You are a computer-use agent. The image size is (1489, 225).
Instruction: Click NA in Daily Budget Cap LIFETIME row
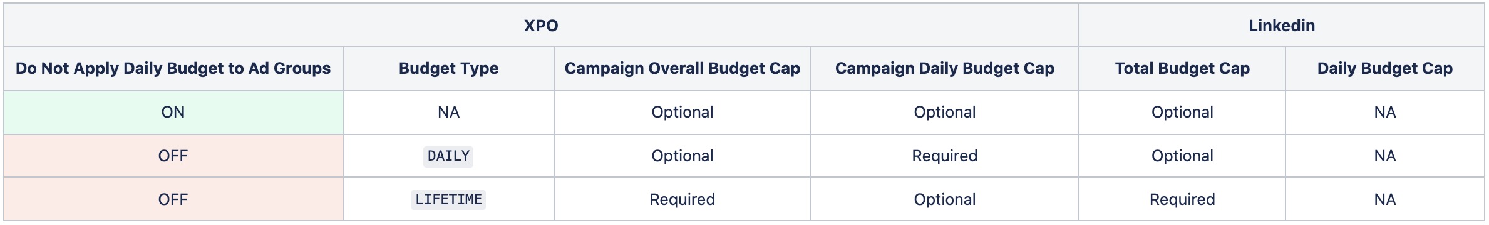coord(1385,199)
